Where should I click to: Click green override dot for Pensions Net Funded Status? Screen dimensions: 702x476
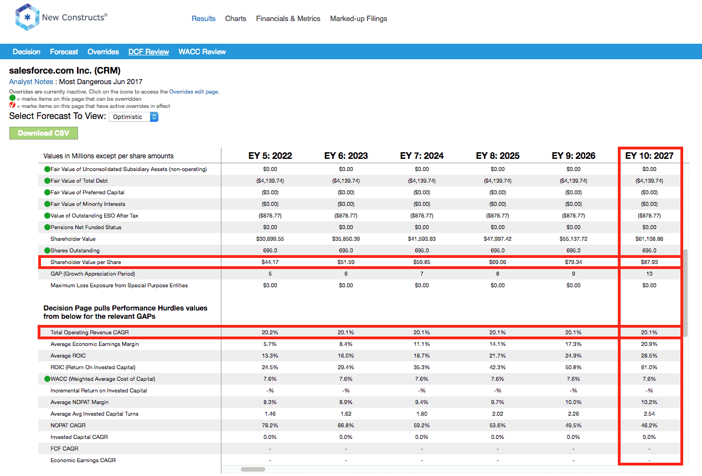(x=47, y=227)
